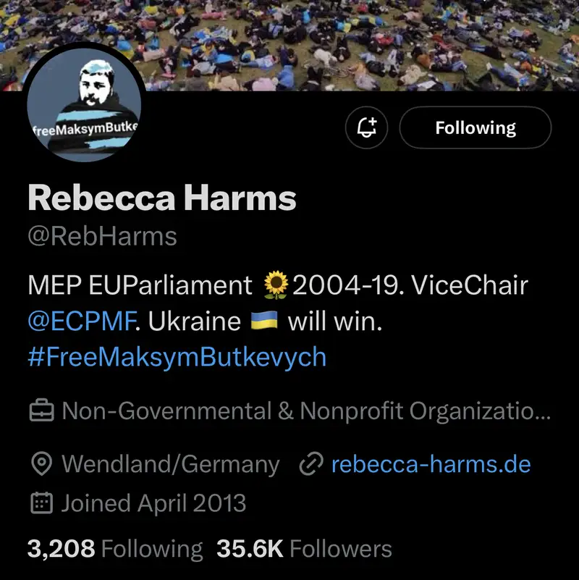Image resolution: width=579 pixels, height=580 pixels.
Task: View the header banner photo
Action: coord(289,45)
